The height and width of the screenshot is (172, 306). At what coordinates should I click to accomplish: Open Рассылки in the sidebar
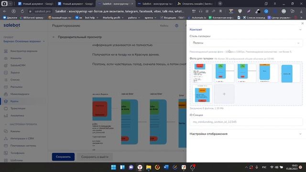tap(16, 87)
